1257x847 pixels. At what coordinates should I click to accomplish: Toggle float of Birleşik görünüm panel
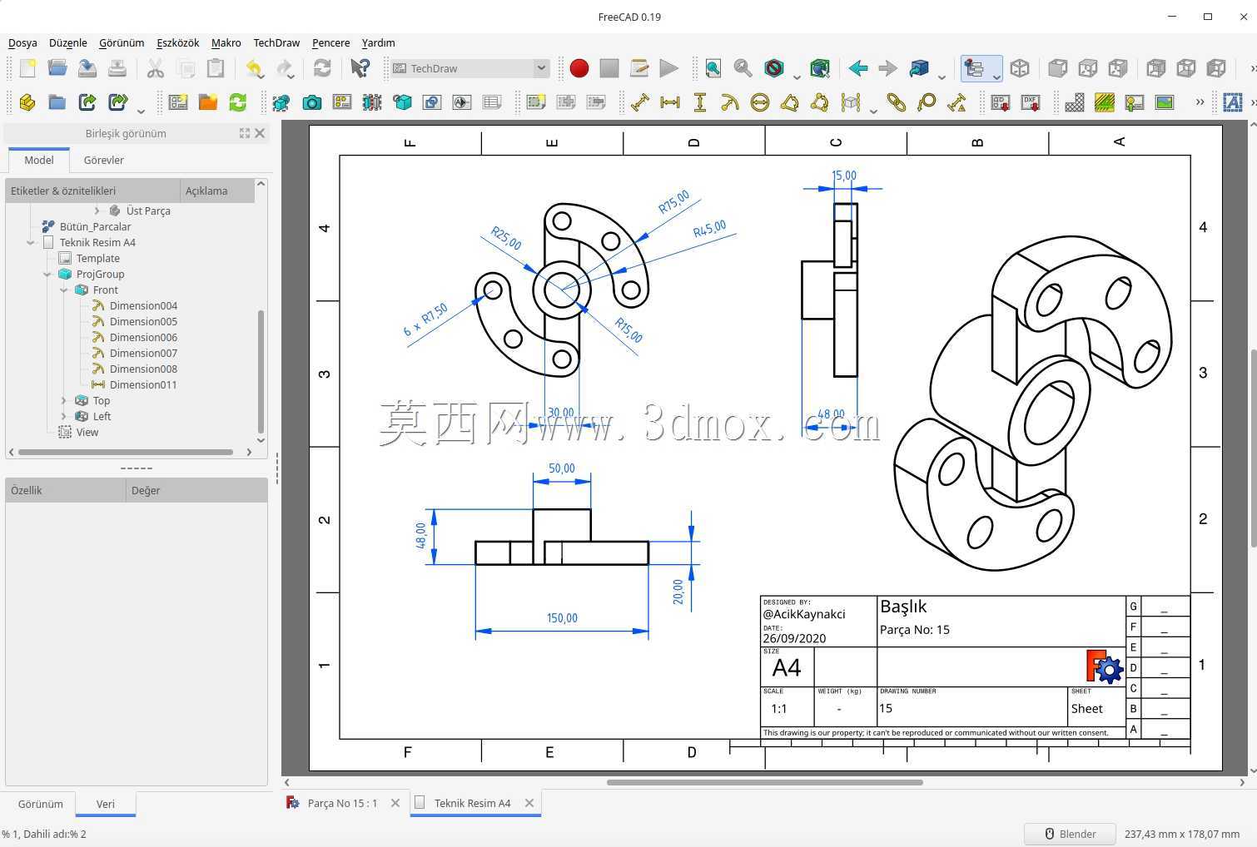245,133
